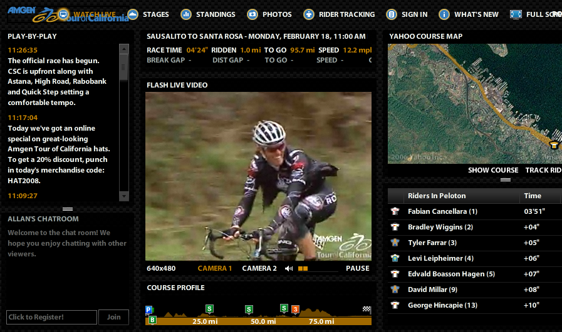Screen dimensions: 562x332
Task: Select rider Levi Leipheimer (4)
Action: (440, 258)
